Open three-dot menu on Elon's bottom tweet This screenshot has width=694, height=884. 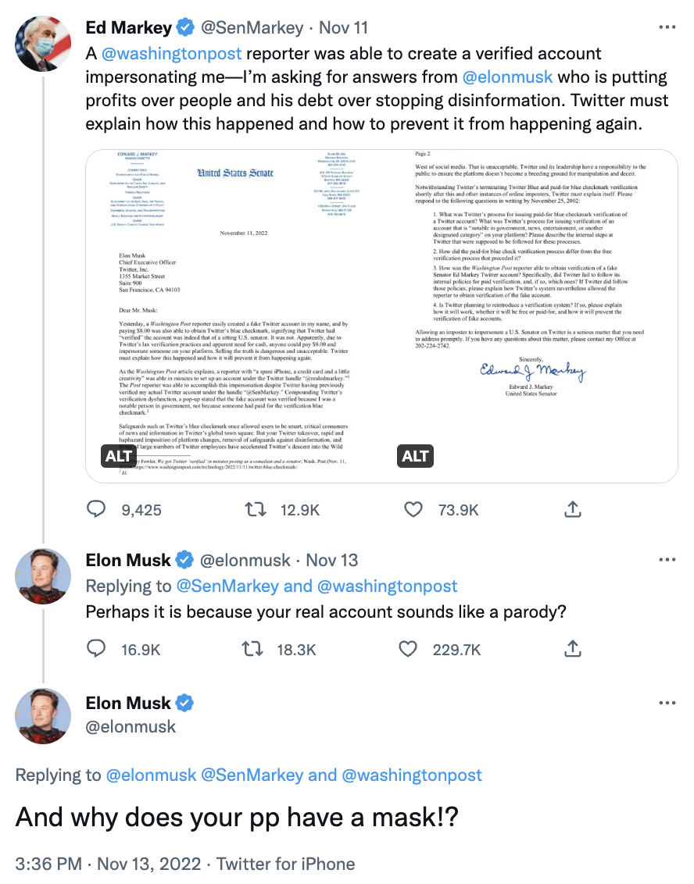pyautogui.click(x=667, y=703)
